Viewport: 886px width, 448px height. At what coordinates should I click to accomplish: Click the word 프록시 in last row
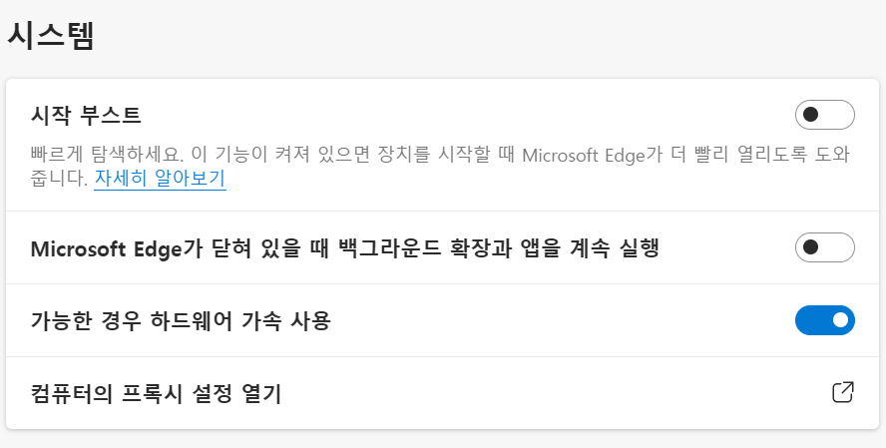click(152, 393)
